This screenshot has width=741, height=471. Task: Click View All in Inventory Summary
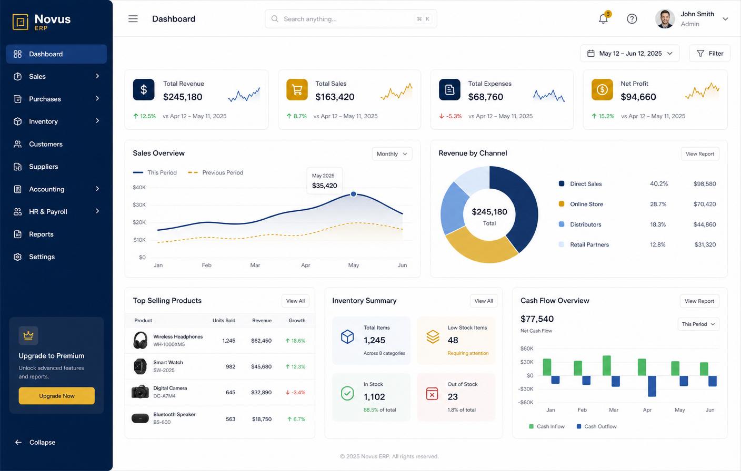click(484, 301)
